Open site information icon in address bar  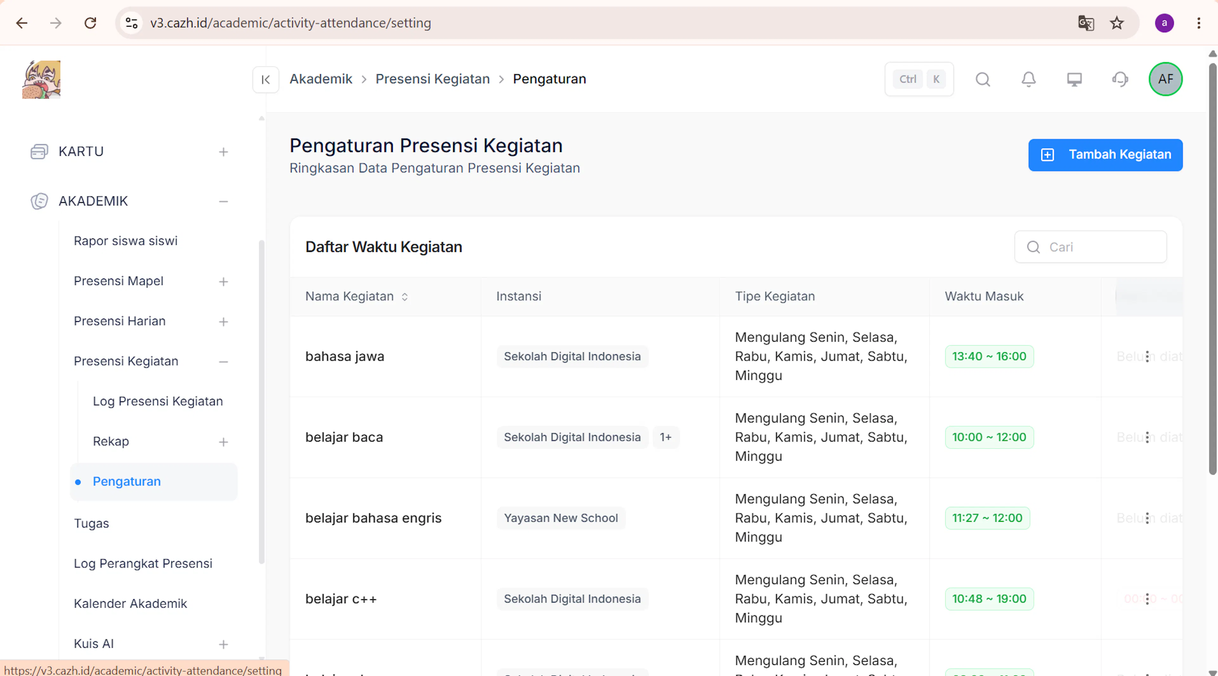pos(131,23)
